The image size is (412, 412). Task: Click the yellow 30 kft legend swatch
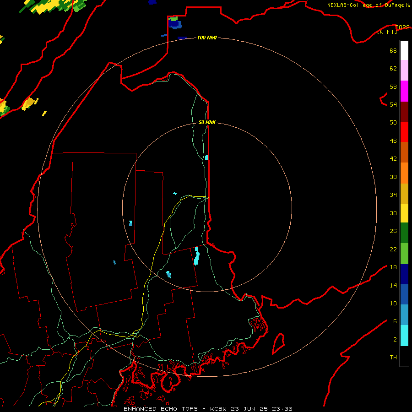(x=404, y=213)
